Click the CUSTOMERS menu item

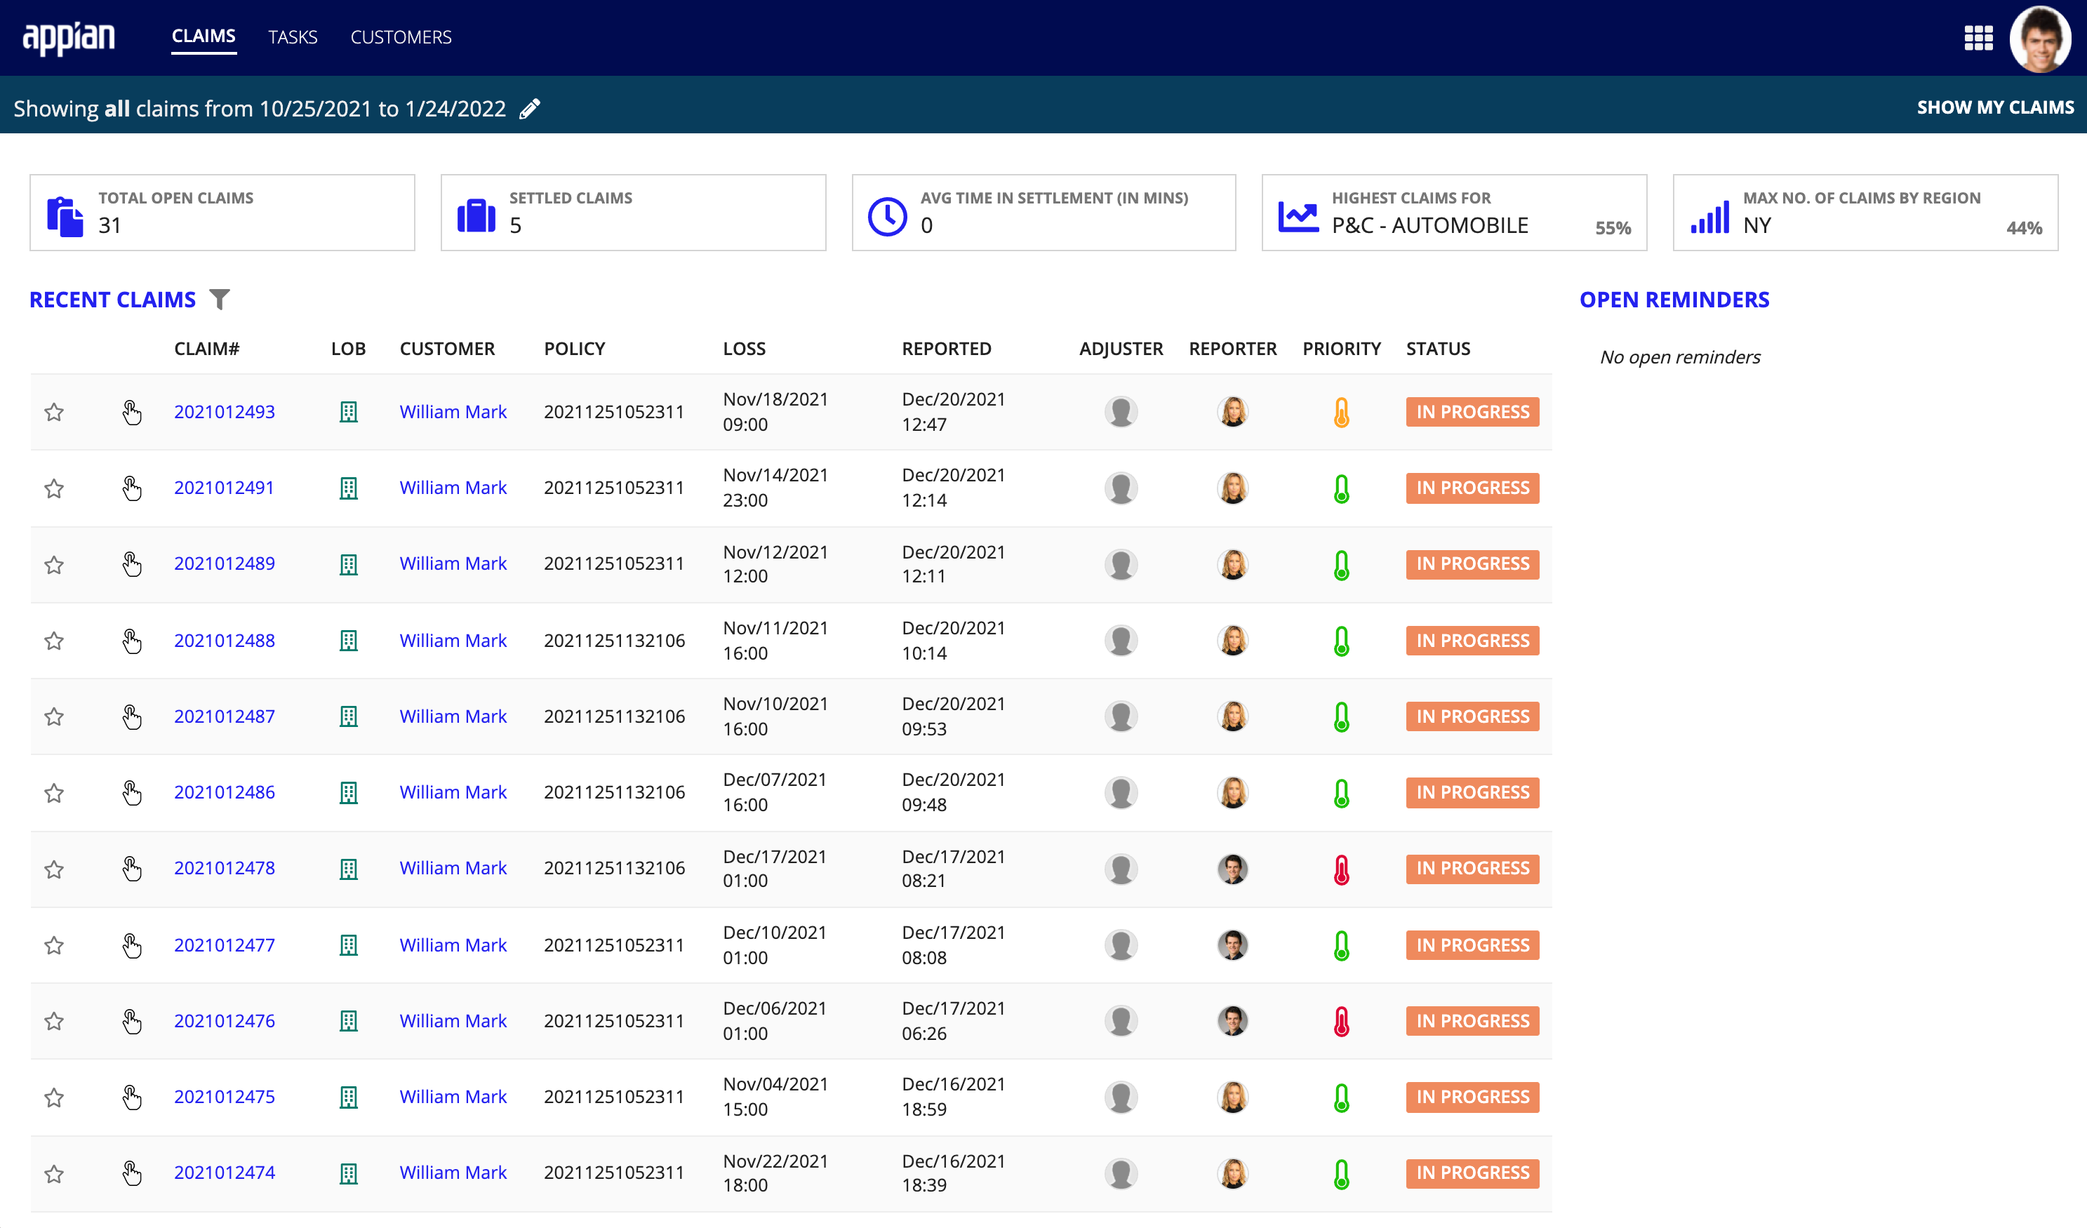coord(401,36)
